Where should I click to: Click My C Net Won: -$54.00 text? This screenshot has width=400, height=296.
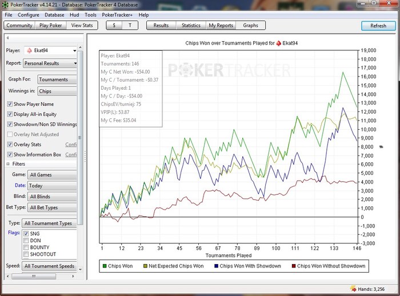[x=125, y=72]
